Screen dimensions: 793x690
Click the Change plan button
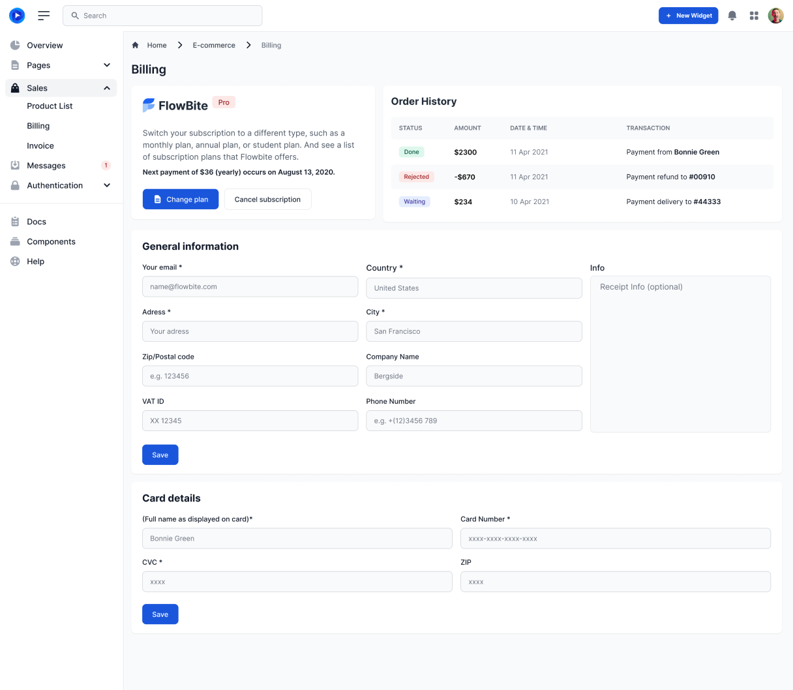[x=181, y=200]
